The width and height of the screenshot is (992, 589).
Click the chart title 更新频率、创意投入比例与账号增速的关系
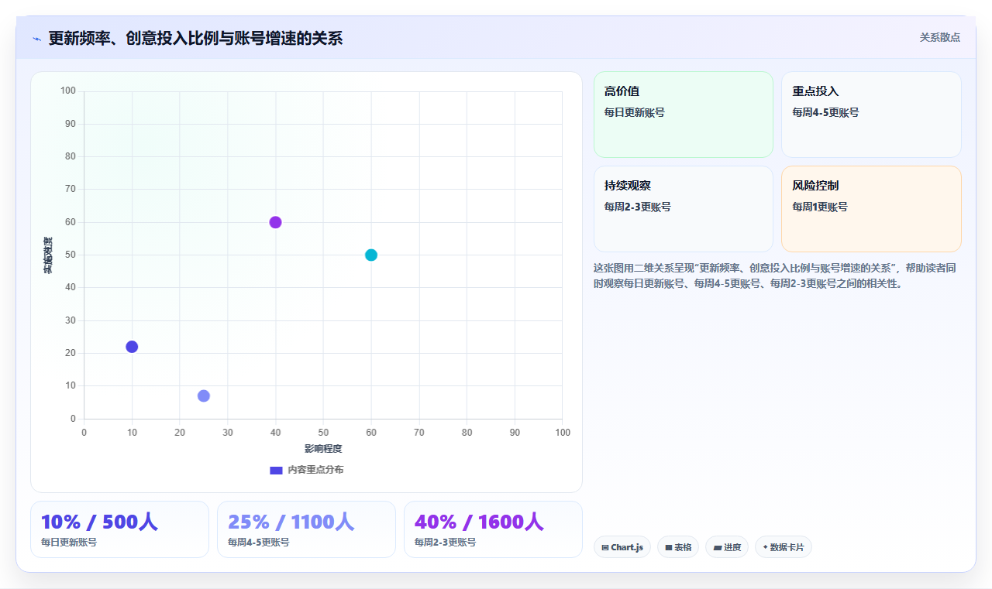[x=195, y=39]
